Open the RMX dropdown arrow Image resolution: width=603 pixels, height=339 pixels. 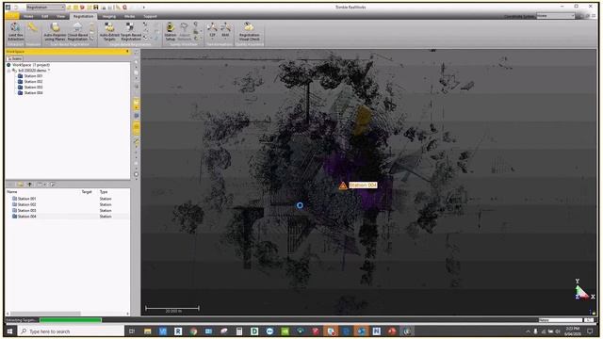pos(225,39)
